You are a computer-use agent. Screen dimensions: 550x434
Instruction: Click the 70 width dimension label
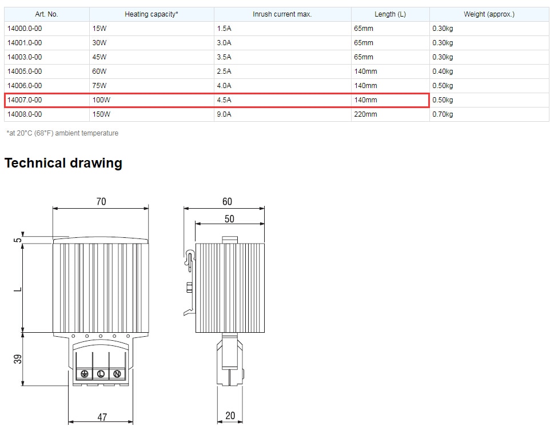pyautogui.click(x=101, y=201)
